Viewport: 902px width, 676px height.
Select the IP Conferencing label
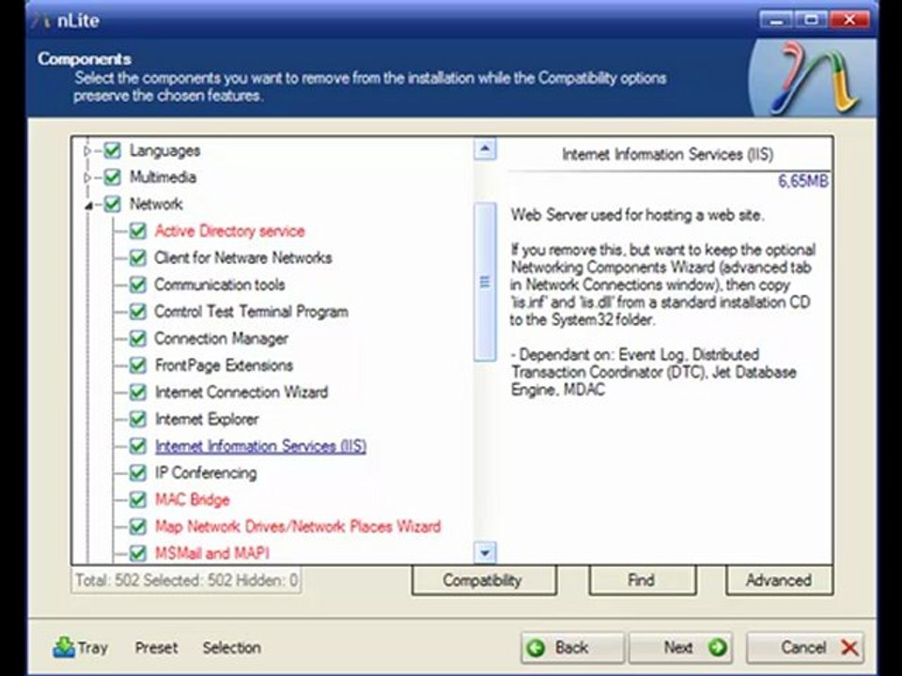pos(206,472)
